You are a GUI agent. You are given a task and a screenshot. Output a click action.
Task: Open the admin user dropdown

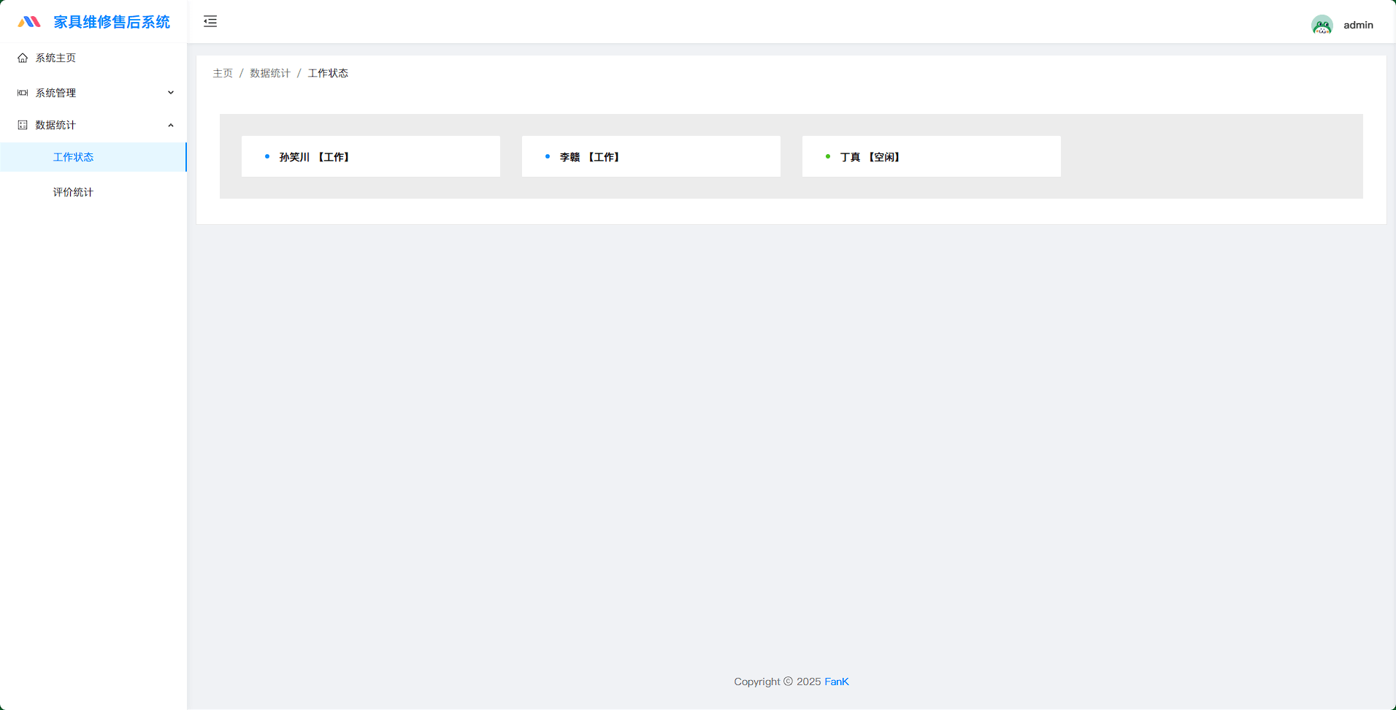click(x=1357, y=25)
